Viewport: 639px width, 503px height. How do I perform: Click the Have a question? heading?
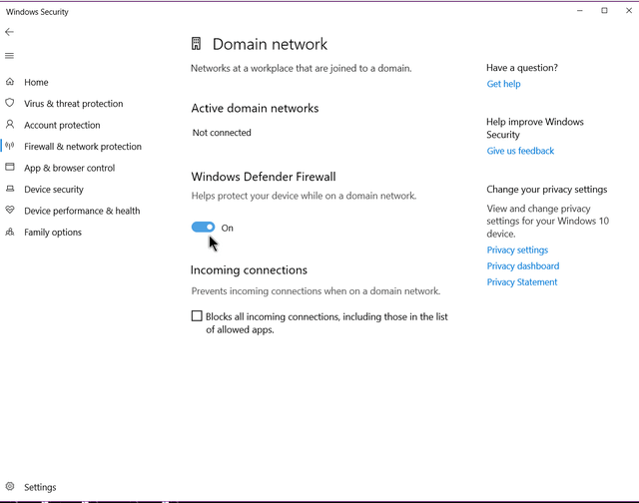coord(522,68)
